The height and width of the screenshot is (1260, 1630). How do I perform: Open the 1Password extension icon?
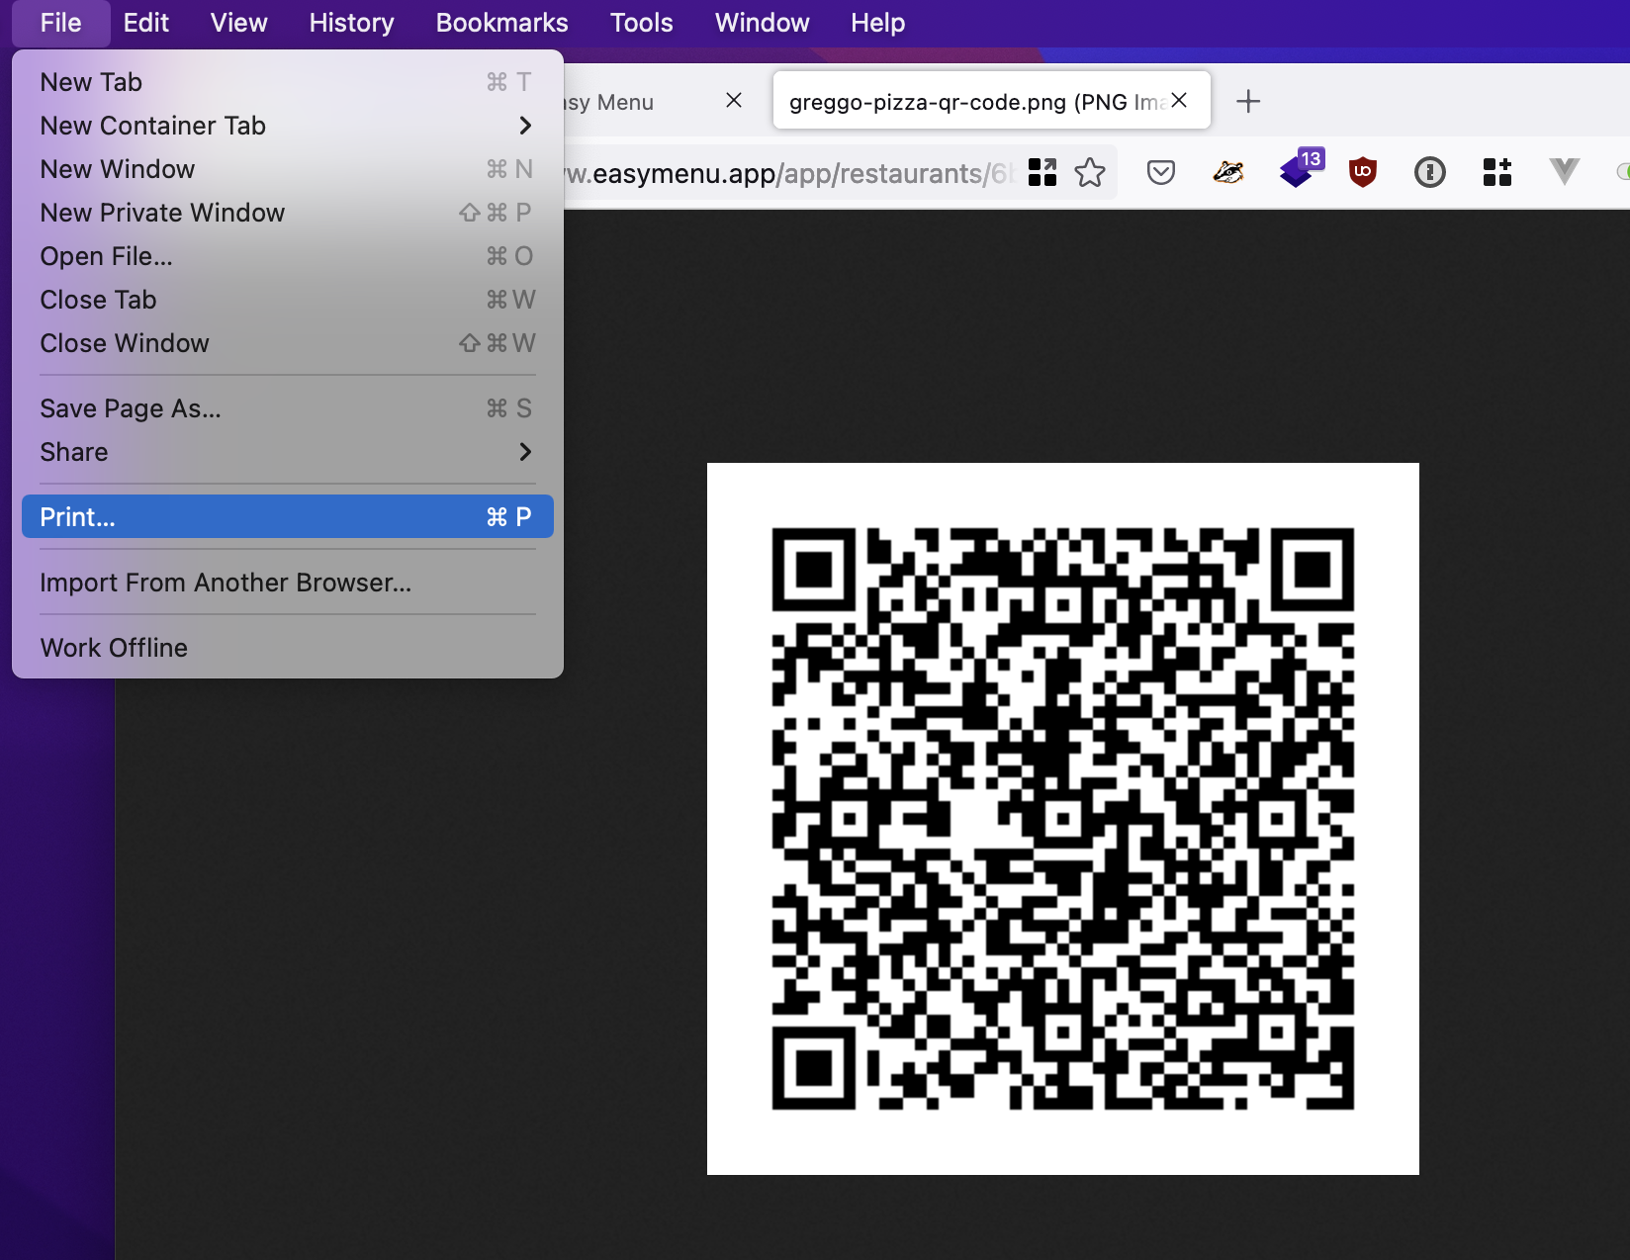(x=1430, y=173)
